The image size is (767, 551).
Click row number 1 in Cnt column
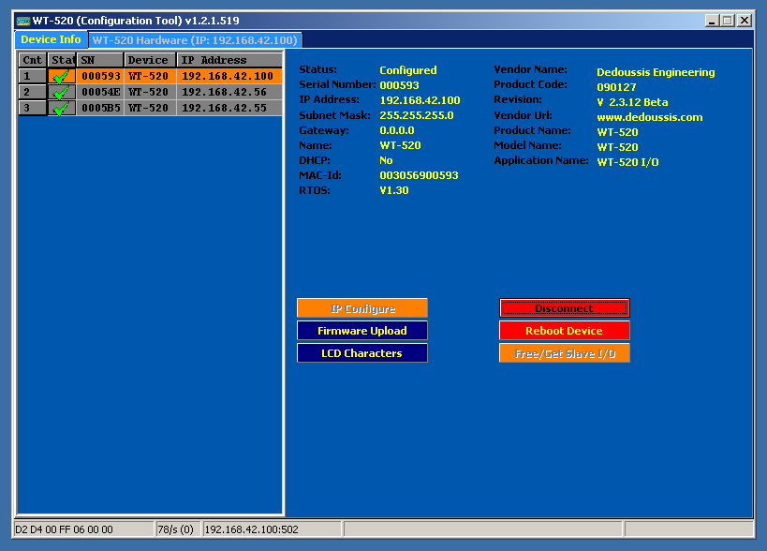pos(32,76)
